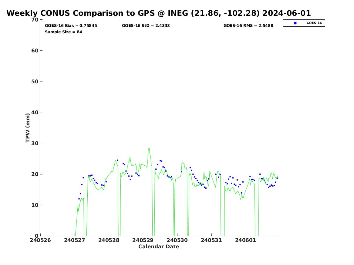Click the 240601 x-axis tick label
Viewport: 354px width, 265px height.
click(246, 240)
